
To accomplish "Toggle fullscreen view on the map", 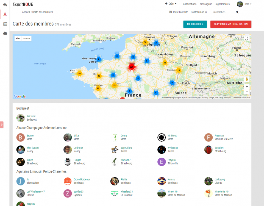I will 246,38.
